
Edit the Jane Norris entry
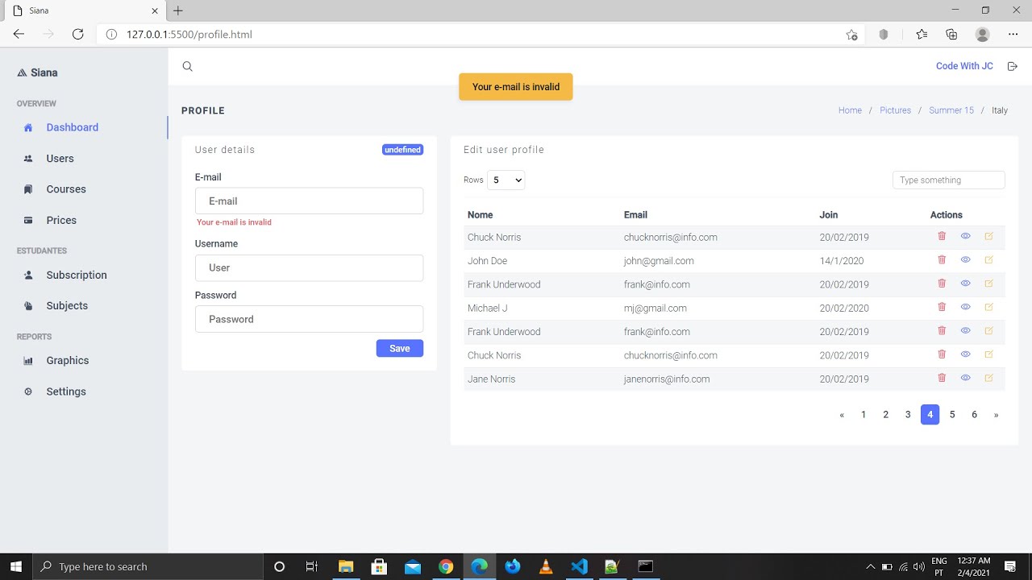pos(988,378)
